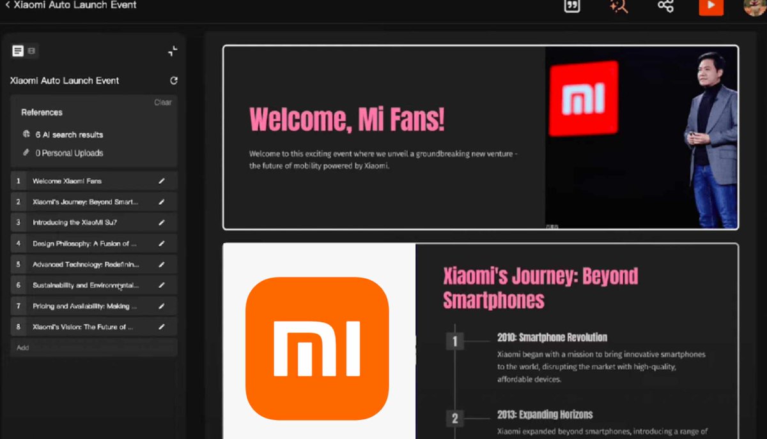Select outline item Design Philosophy: A Fusion of

pos(94,244)
